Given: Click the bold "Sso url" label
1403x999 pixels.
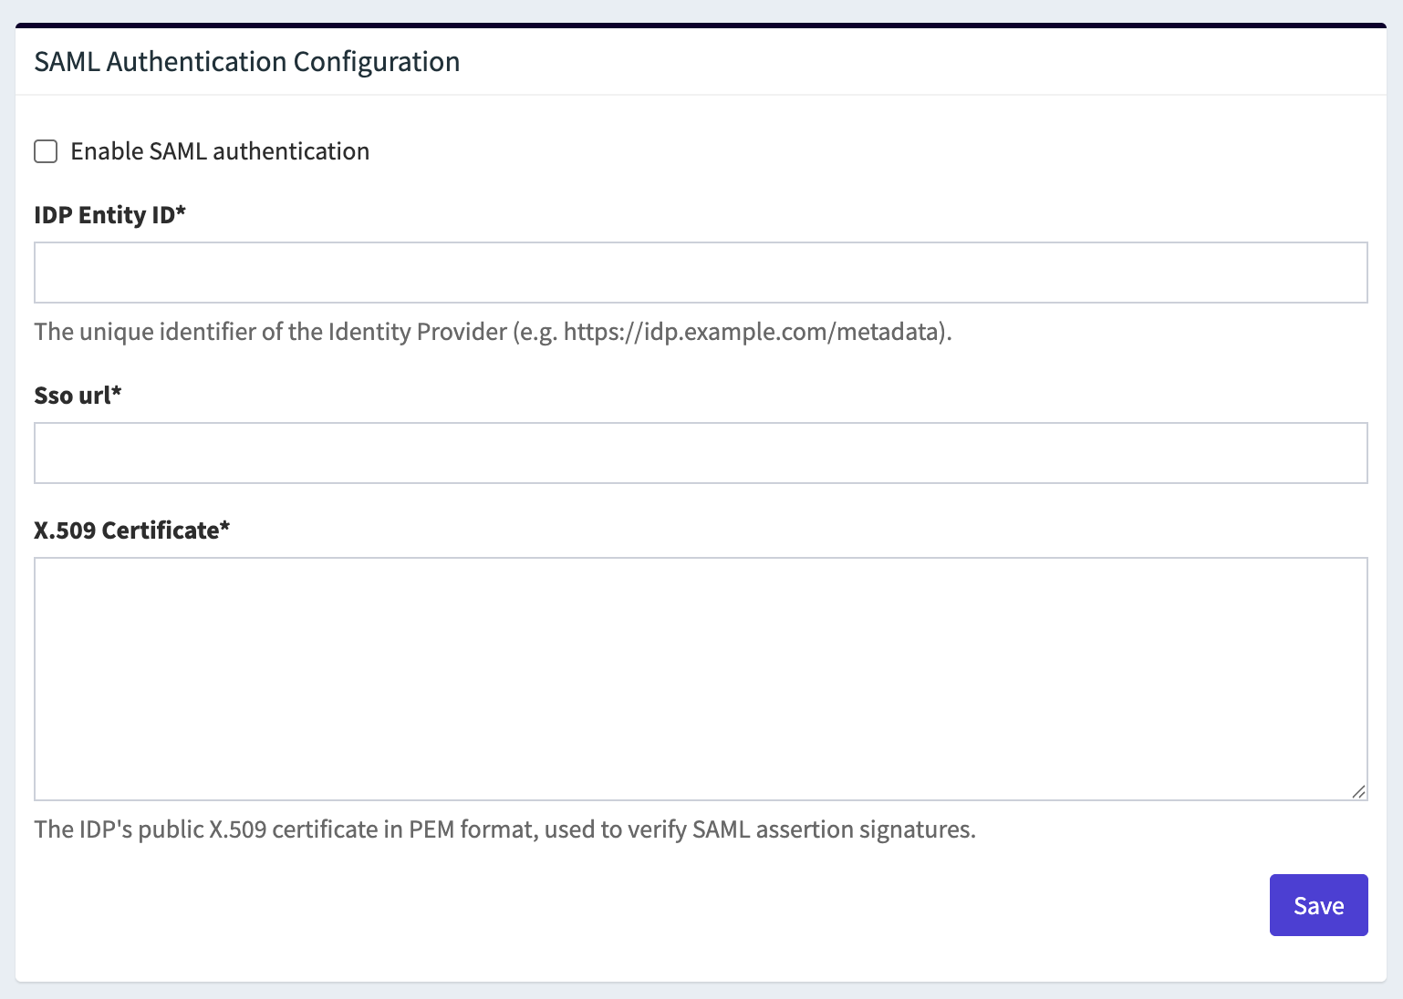Looking at the screenshot, I should point(72,396).
